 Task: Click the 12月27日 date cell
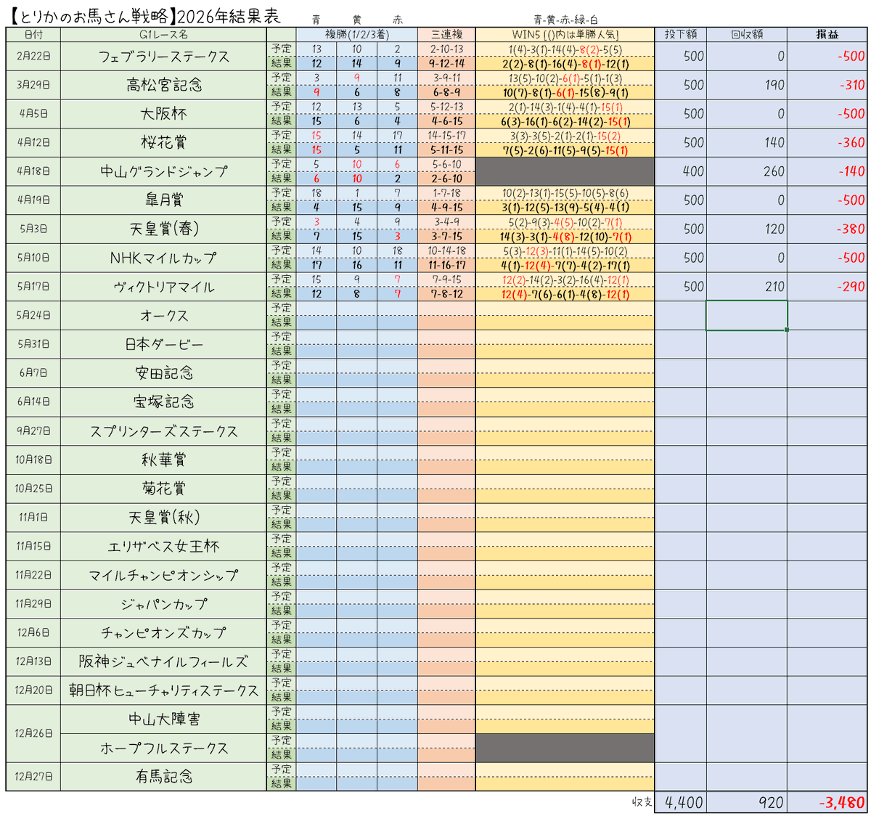[x=33, y=776]
